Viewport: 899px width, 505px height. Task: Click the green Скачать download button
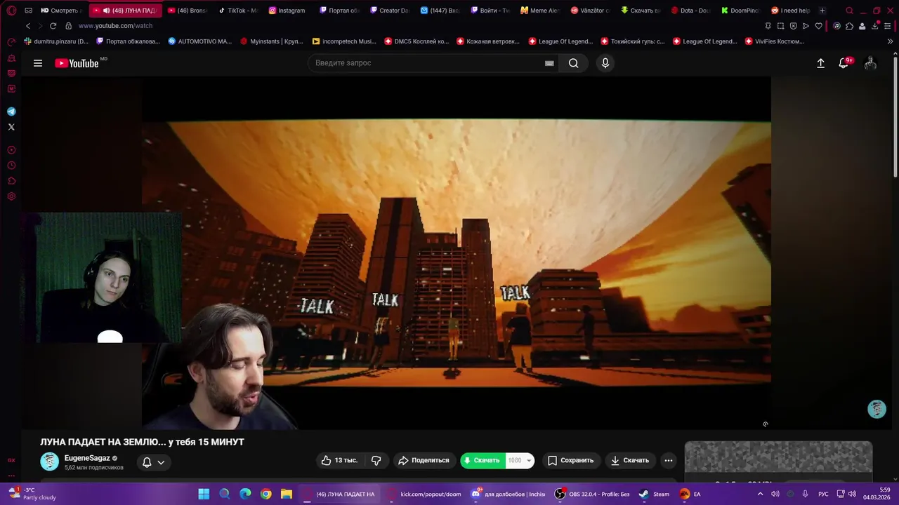click(483, 460)
